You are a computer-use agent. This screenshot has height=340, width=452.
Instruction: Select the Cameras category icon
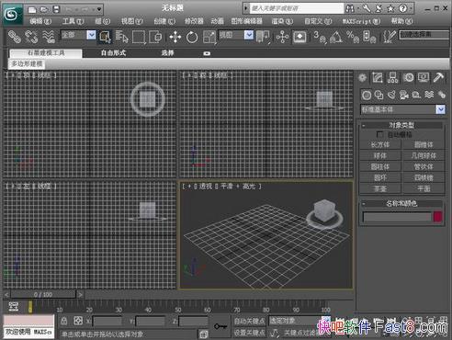click(404, 95)
